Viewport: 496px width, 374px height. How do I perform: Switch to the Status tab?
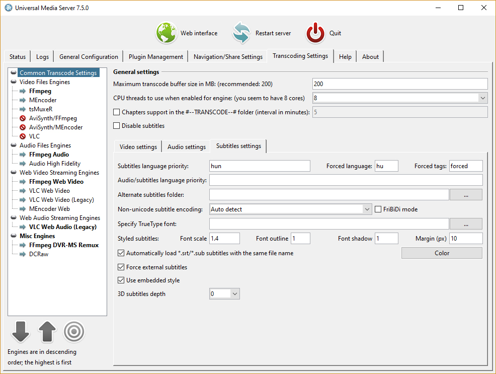coord(18,57)
